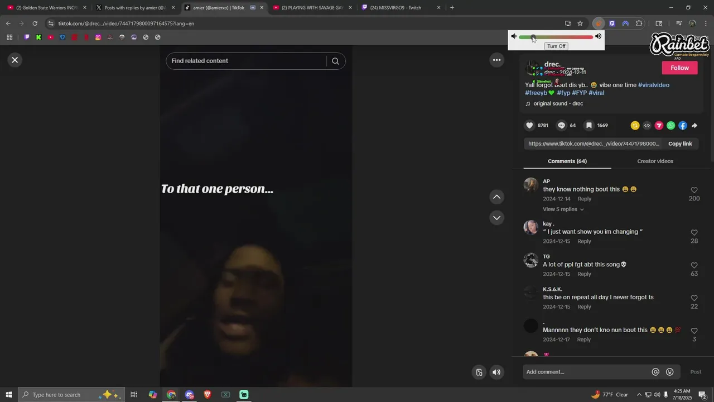Switch to PLAYING WITH SAVAGE tab
The width and height of the screenshot is (714, 402).
312,8
